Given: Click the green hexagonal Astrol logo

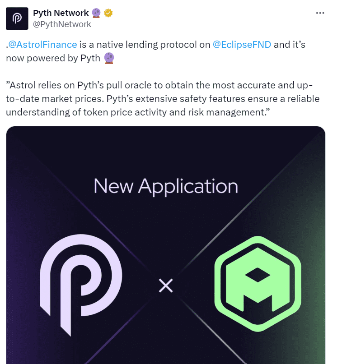Looking at the screenshot, I should 258,282.
